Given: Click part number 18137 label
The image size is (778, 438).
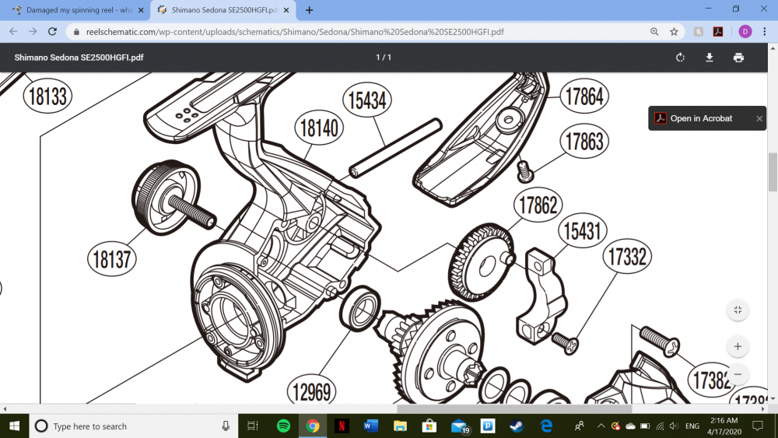Looking at the screenshot, I should [x=111, y=259].
